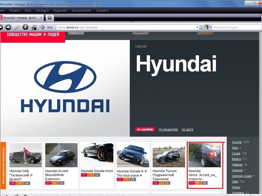
Task: Open the Hyundai Accent Black&White thumbnail
Action: 61,155
